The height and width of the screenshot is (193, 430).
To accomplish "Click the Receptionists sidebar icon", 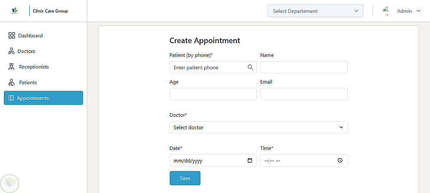I will click(x=12, y=67).
